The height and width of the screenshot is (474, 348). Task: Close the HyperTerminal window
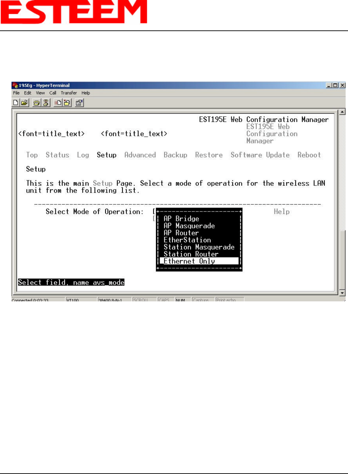coord(342,85)
